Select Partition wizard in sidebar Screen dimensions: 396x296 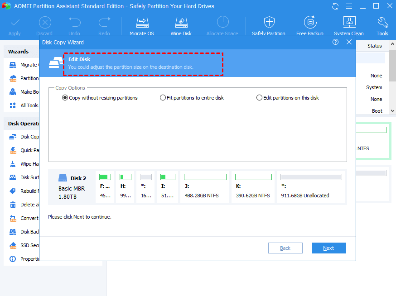(24, 78)
